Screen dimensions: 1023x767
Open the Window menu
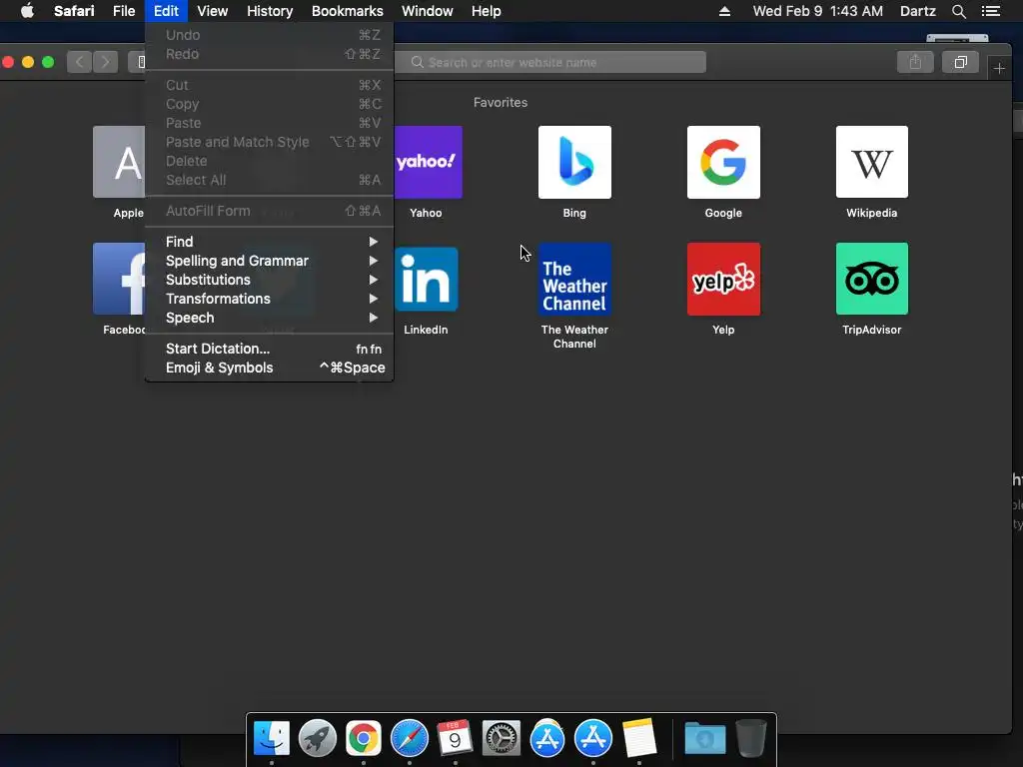click(x=428, y=11)
